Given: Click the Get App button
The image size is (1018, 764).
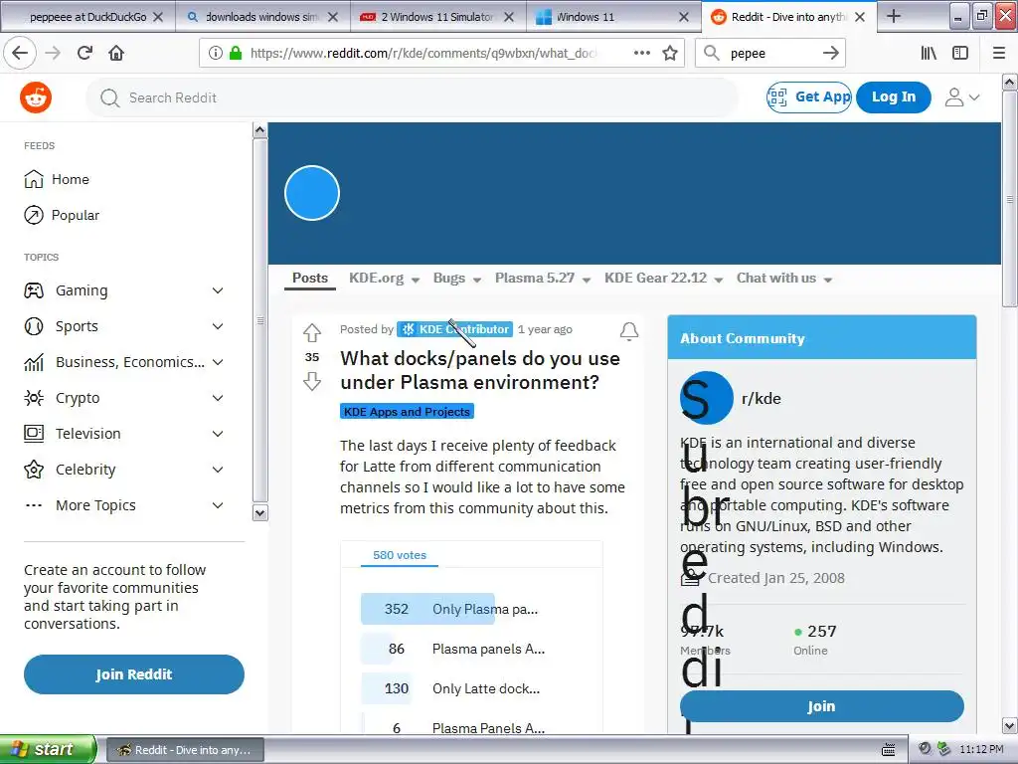Looking at the screenshot, I should [809, 97].
